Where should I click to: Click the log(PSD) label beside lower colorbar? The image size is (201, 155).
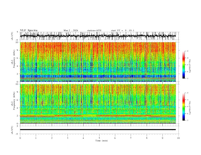(190, 108)
